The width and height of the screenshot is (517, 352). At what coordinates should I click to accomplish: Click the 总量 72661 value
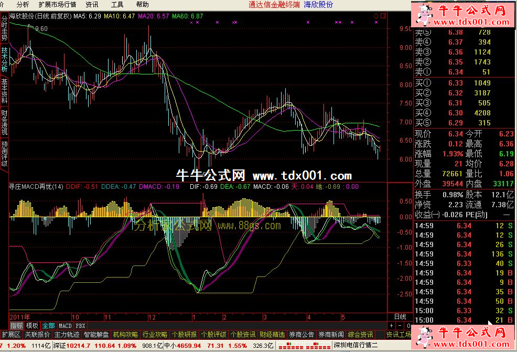pyautogui.click(x=453, y=174)
